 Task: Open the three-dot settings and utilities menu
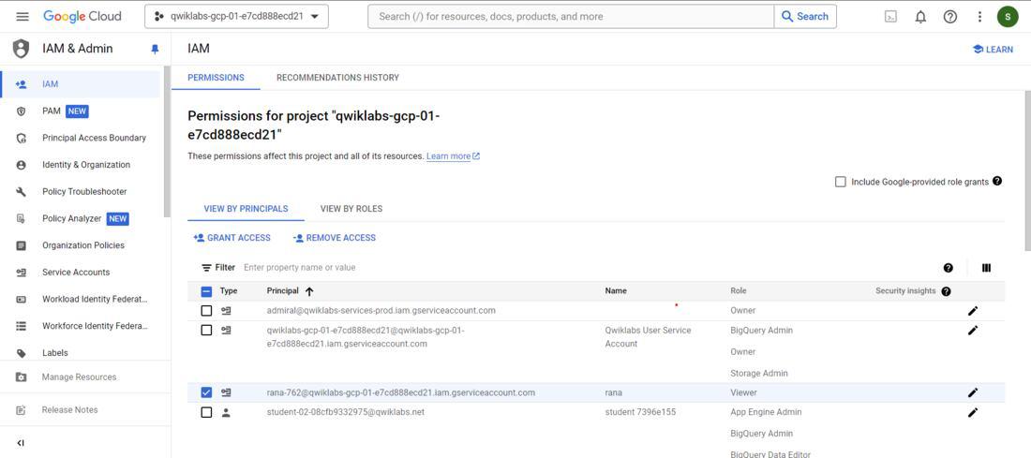click(979, 16)
